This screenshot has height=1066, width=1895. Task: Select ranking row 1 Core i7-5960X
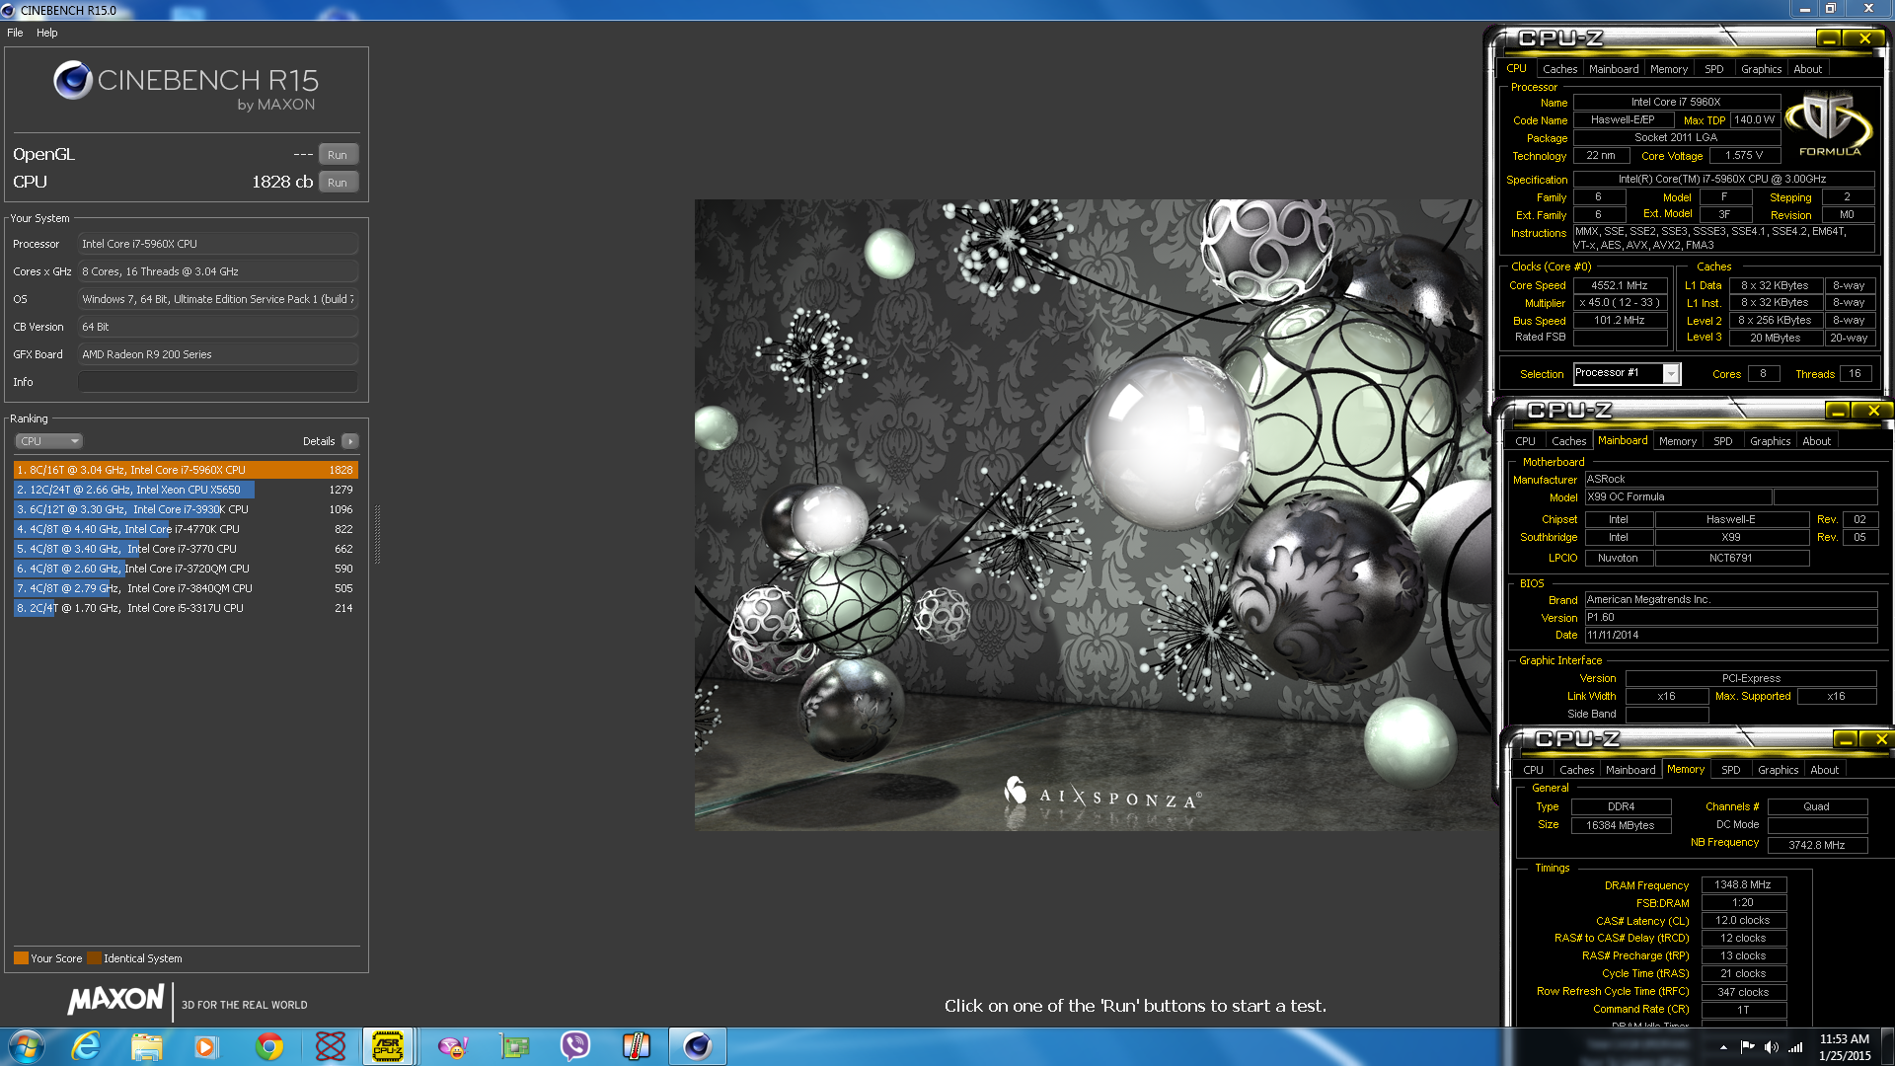(x=186, y=470)
